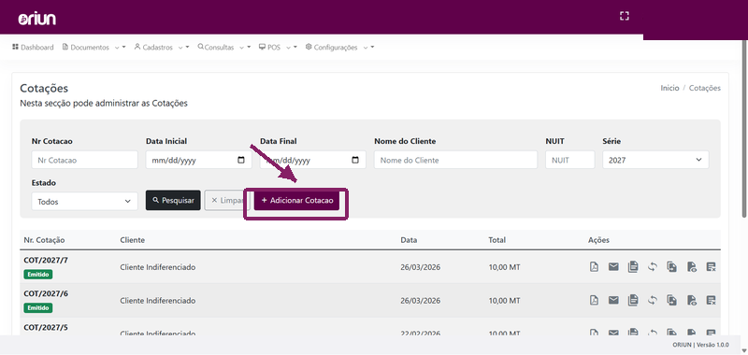Click date 26/03/2026 in COT/2027/7 row
748x355 pixels.
[x=420, y=267]
